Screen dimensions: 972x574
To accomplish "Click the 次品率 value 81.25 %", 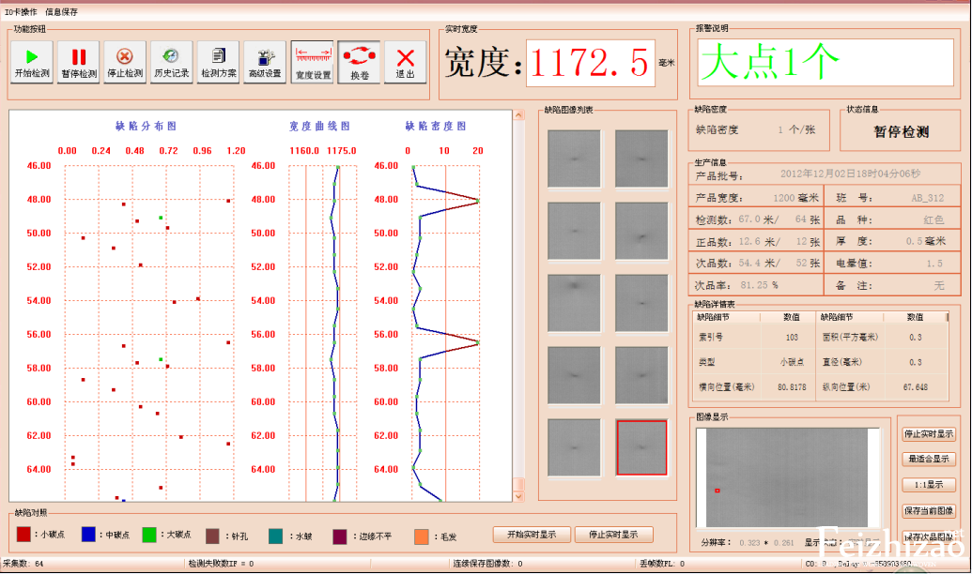I will click(x=760, y=285).
